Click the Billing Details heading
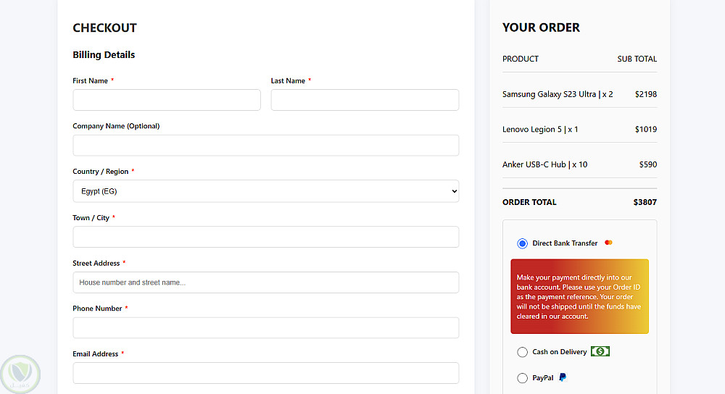Viewport: 725px width, 394px height. (x=104, y=55)
